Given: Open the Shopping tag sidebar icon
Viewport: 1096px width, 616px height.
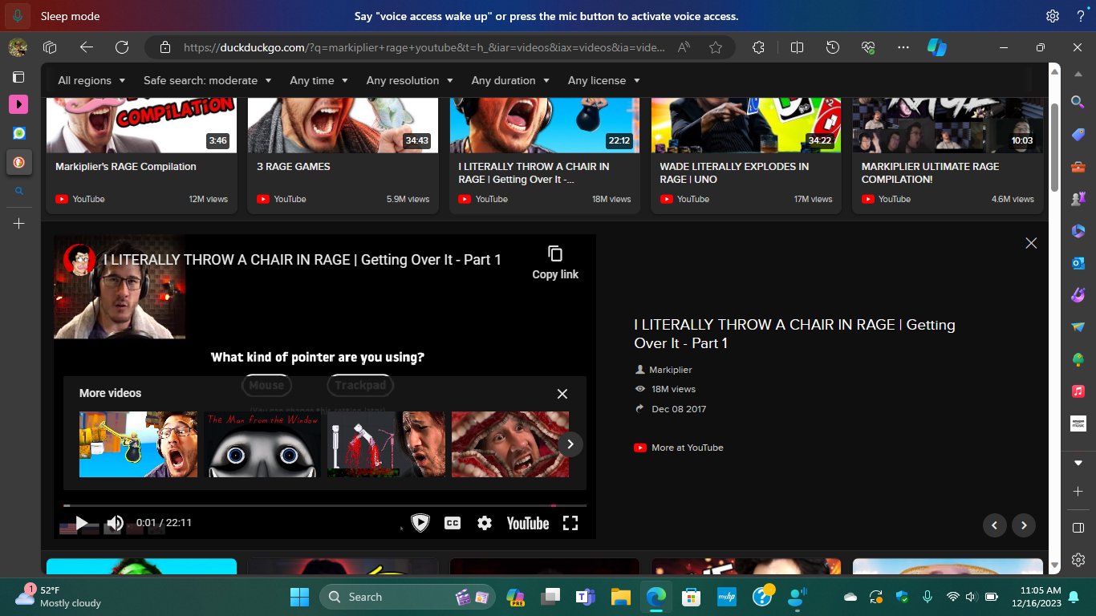Looking at the screenshot, I should click(x=1078, y=135).
